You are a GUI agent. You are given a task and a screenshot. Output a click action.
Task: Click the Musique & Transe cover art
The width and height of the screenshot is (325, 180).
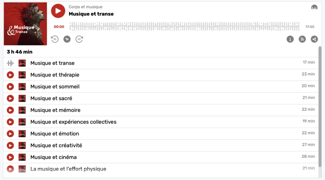(25, 24)
